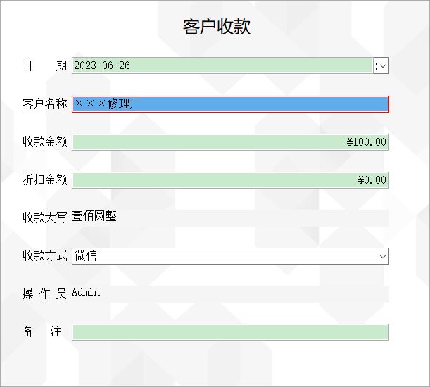Click the 日期 label
Viewport: 430px width, 387px height.
pyautogui.click(x=45, y=66)
